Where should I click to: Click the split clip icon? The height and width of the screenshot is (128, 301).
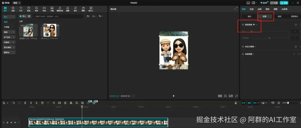pyautogui.click(x=25, y=103)
